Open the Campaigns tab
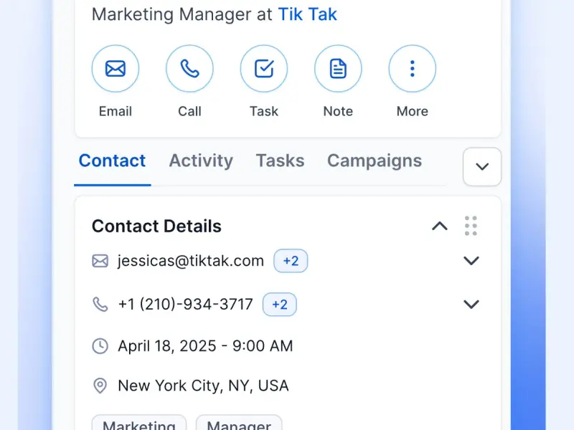The height and width of the screenshot is (430, 574). (x=375, y=161)
